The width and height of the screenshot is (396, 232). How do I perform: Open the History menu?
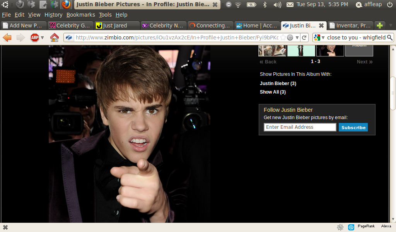pos(53,15)
